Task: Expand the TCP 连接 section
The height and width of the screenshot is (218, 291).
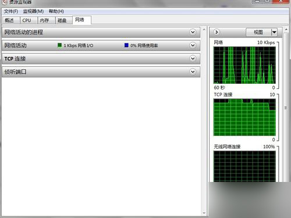Action: pyautogui.click(x=193, y=59)
